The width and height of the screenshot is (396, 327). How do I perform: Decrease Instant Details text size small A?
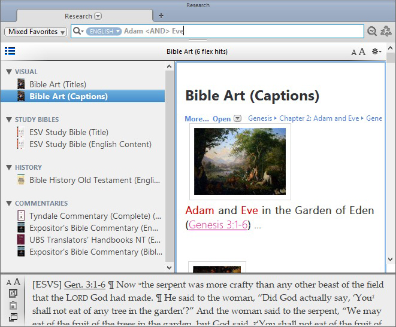tap(9, 283)
